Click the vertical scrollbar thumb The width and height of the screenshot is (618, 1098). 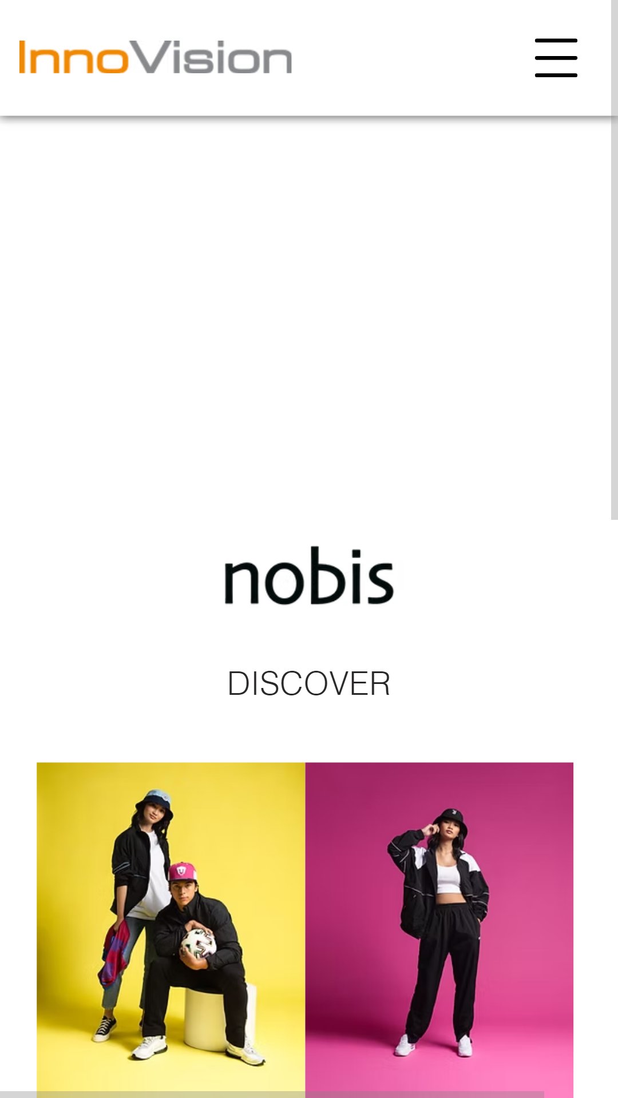[x=614, y=260]
